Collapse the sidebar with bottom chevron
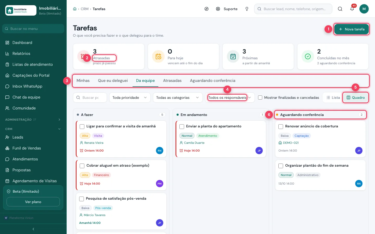 click(33, 229)
